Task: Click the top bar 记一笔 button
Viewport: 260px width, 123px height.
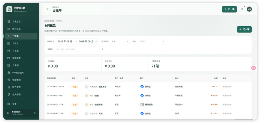Action: point(229,9)
